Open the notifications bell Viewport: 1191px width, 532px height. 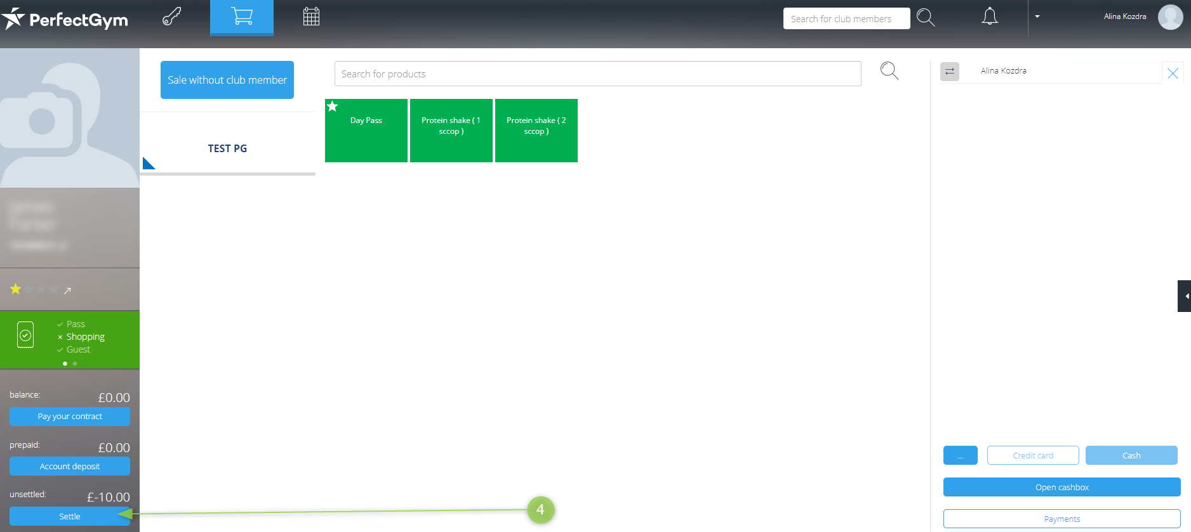(989, 16)
